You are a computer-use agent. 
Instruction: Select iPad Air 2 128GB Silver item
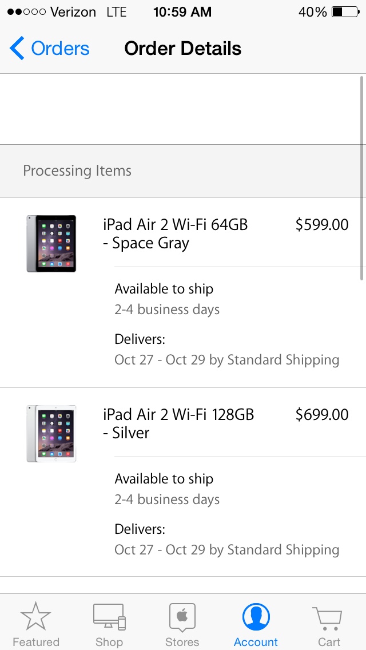pos(178,423)
